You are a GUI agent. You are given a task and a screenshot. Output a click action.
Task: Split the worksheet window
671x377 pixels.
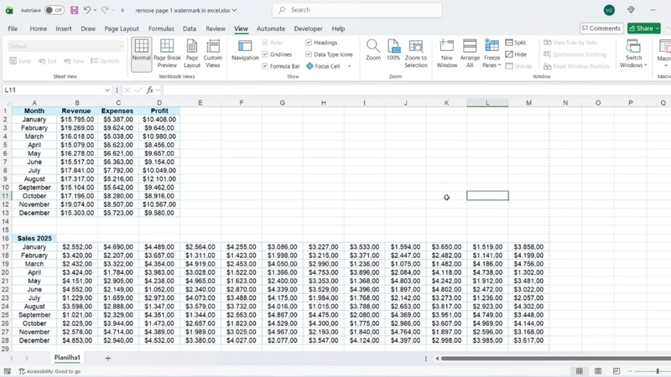[x=516, y=43]
